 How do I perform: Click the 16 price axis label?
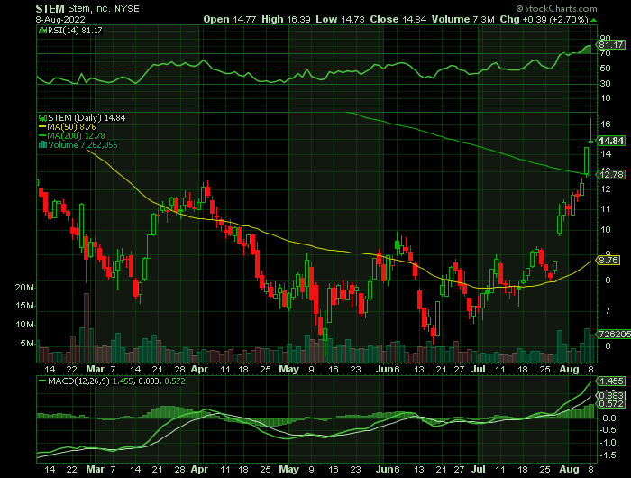coord(606,124)
